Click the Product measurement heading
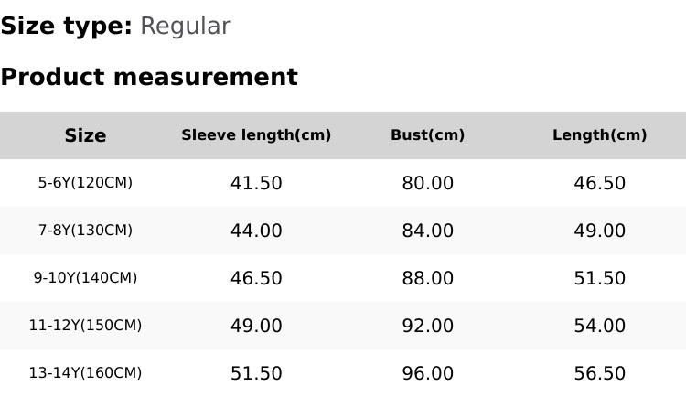Viewport: 686px width, 397px height. (149, 77)
